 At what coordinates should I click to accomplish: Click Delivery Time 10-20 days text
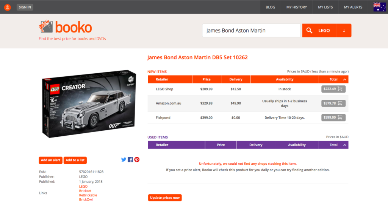[285, 117]
